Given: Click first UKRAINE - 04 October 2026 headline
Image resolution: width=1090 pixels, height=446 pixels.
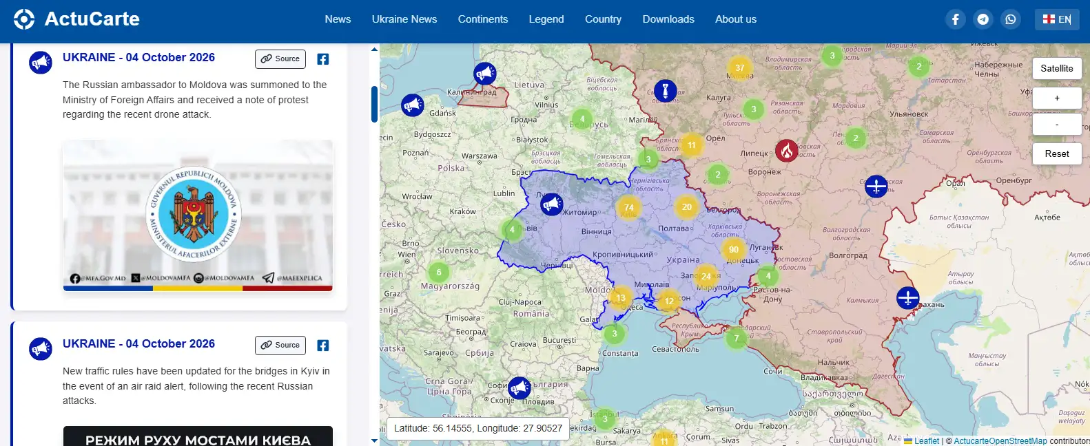Looking at the screenshot, I should point(138,58).
